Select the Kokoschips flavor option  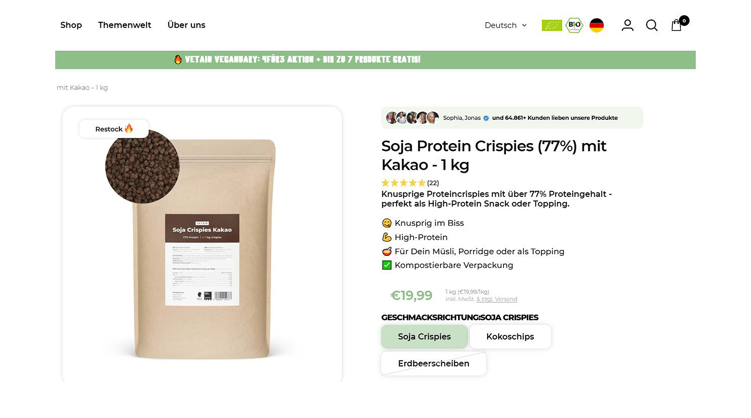pos(510,337)
